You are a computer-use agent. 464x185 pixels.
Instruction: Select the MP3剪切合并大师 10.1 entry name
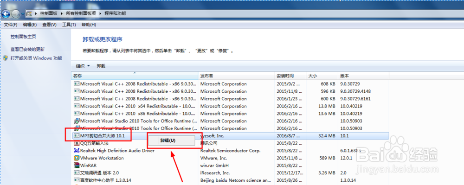coord(103,136)
